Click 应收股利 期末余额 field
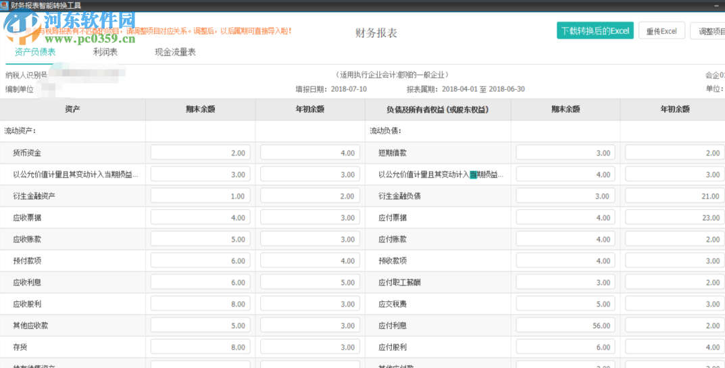 [x=200, y=304]
